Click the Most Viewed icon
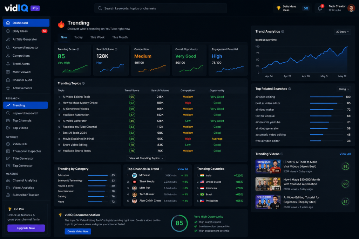The image size is (359, 239). 8,72
